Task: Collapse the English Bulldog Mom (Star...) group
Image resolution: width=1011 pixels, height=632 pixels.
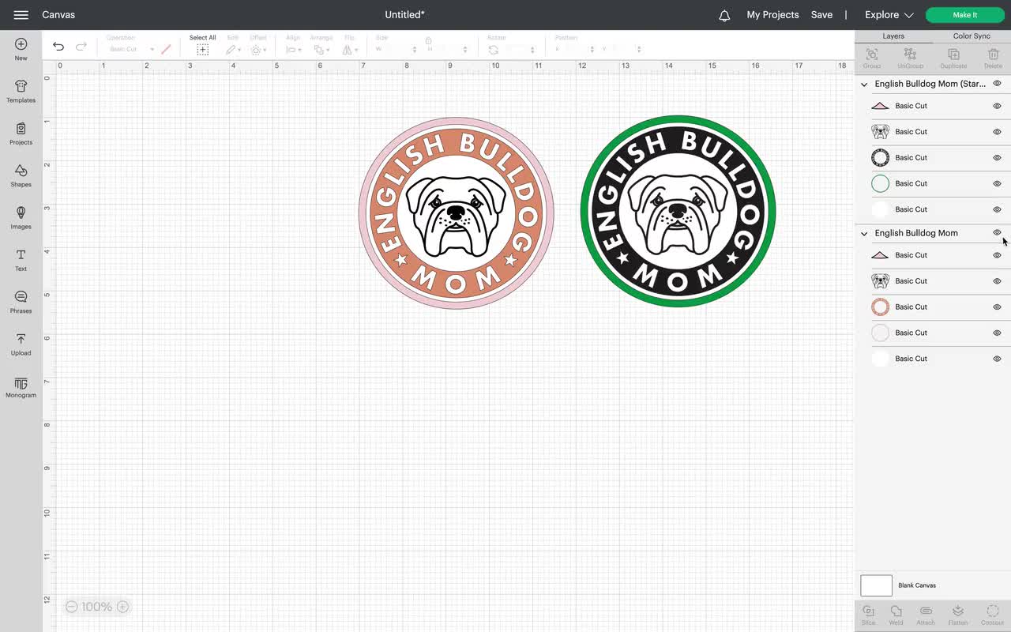Action: tap(863, 83)
